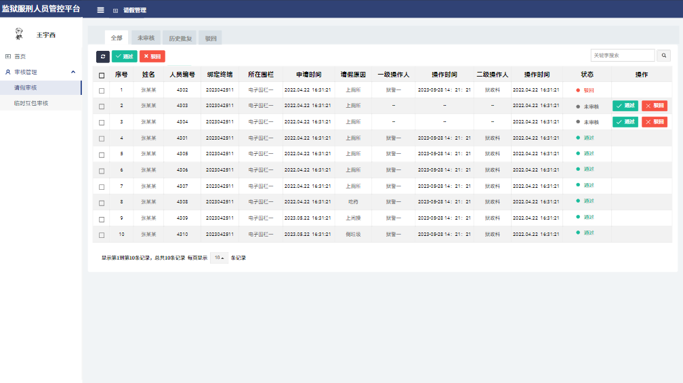Screen dimensions: 683x383
Task: Toggle the hamburger sidebar menu
Action: (x=100, y=10)
